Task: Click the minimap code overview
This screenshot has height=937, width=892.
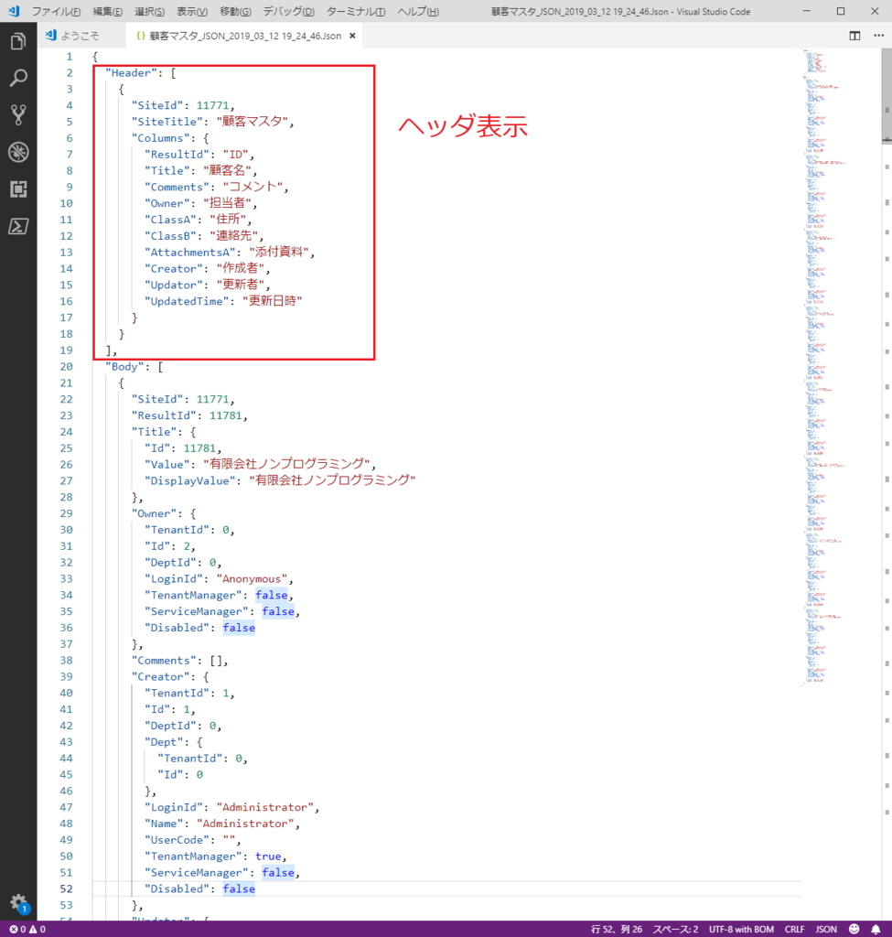Action: tap(840, 367)
